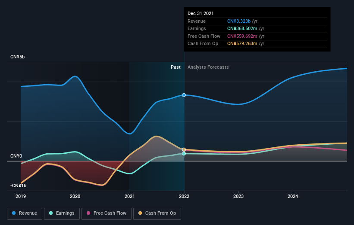Click the CN¥559.692m free cash flow value
The image size is (354, 225).
pyautogui.click(x=242, y=36)
